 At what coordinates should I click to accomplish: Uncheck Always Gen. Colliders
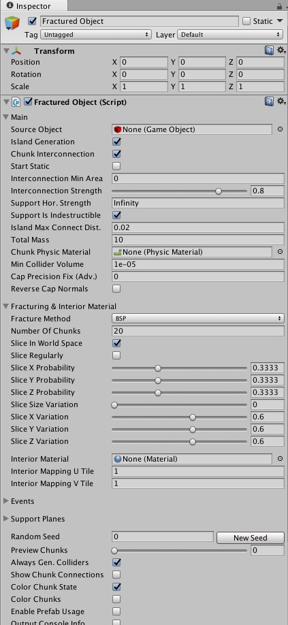click(116, 562)
